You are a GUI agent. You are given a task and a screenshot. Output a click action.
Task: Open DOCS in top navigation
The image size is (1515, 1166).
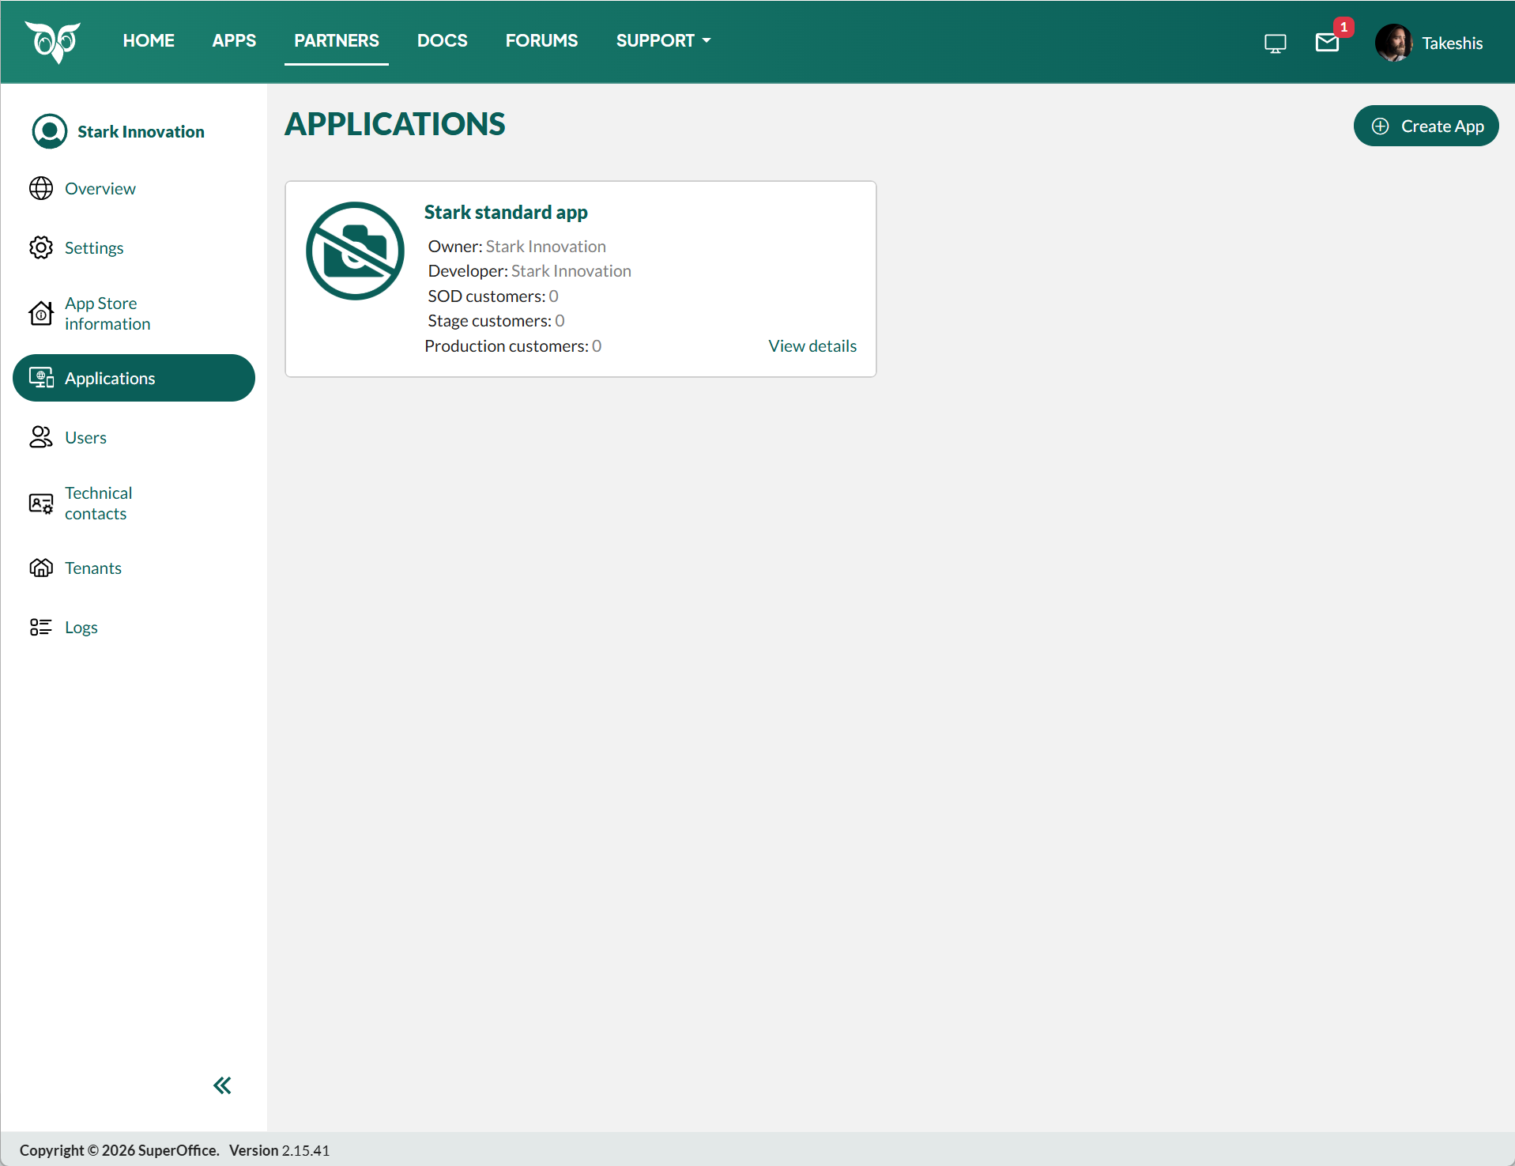[443, 40]
